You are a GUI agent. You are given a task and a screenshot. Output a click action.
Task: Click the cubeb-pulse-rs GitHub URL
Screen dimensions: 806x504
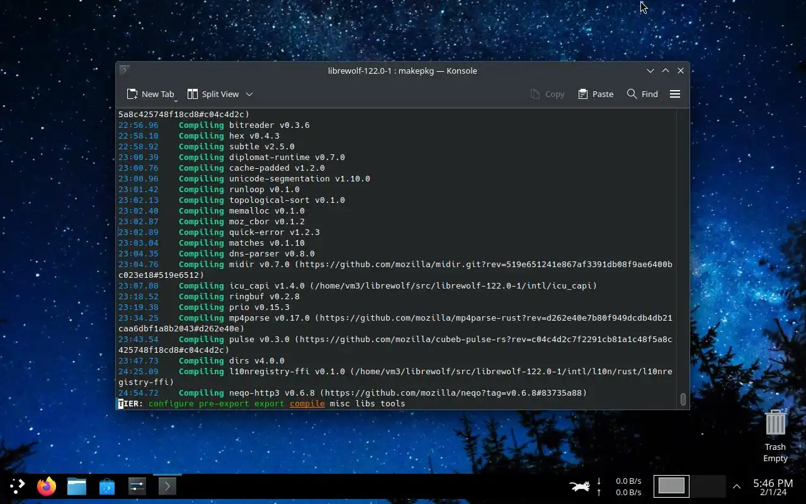click(x=486, y=339)
